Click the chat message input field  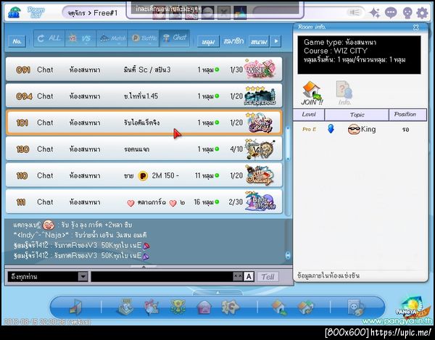[162, 276]
